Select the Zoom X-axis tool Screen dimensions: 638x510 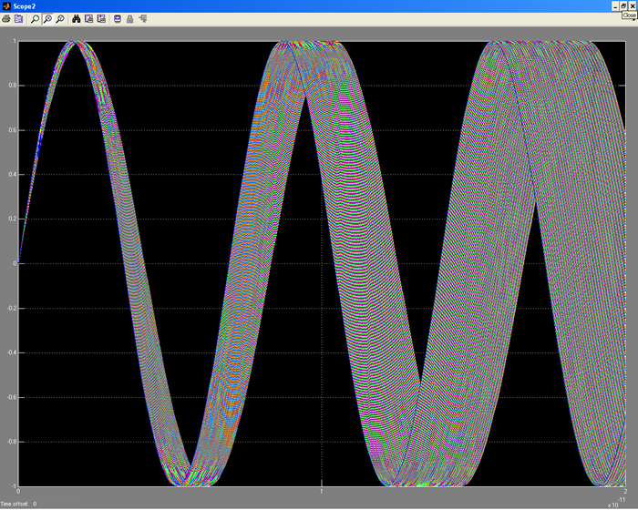tap(47, 18)
